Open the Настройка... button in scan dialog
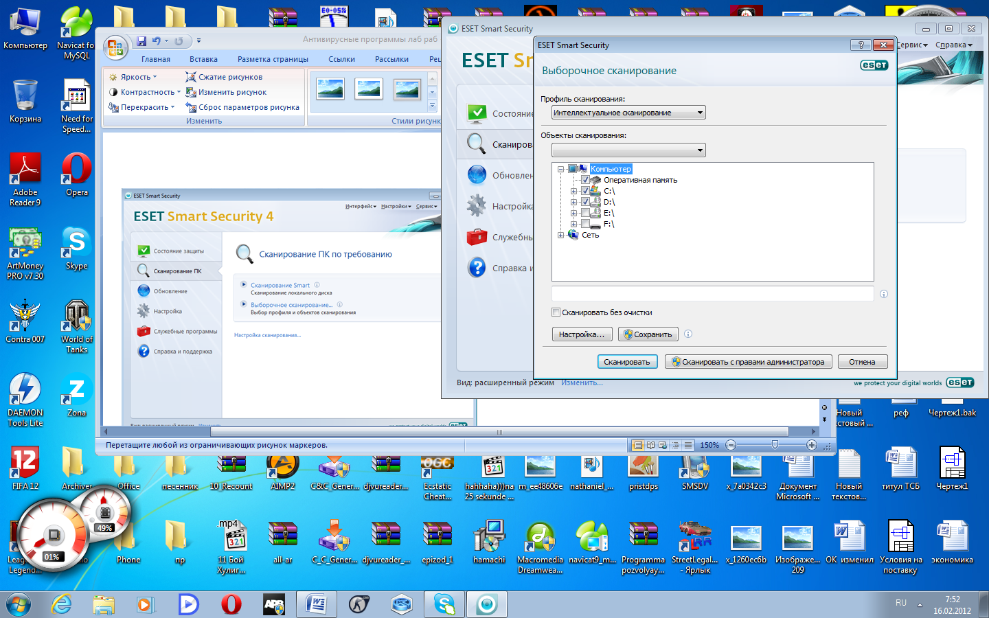989x618 pixels. point(582,334)
